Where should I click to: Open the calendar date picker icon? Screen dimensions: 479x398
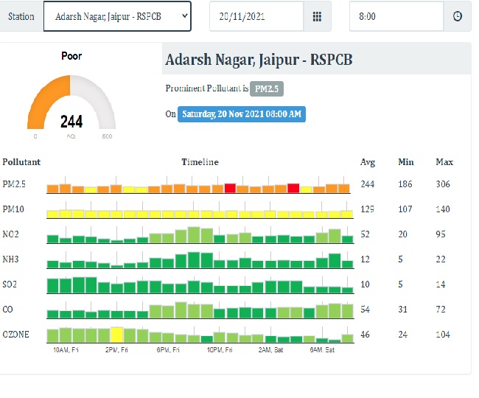317,16
